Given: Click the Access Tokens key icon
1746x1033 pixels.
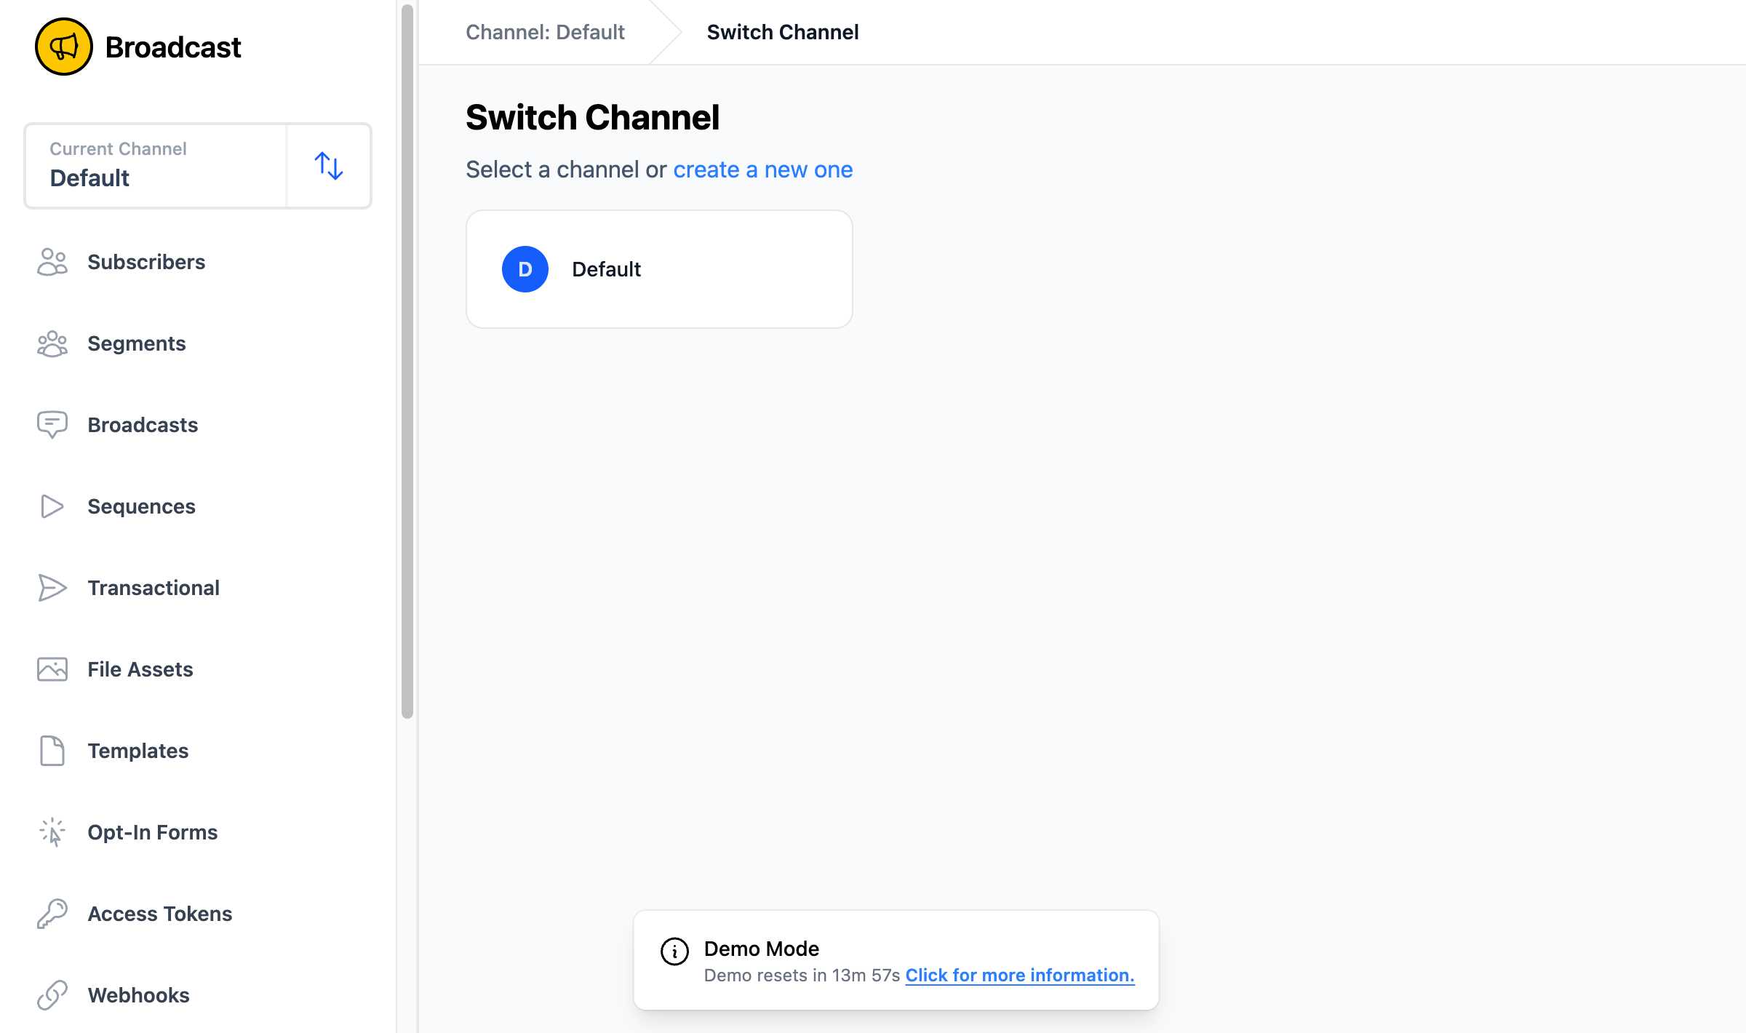Looking at the screenshot, I should pos(52,914).
